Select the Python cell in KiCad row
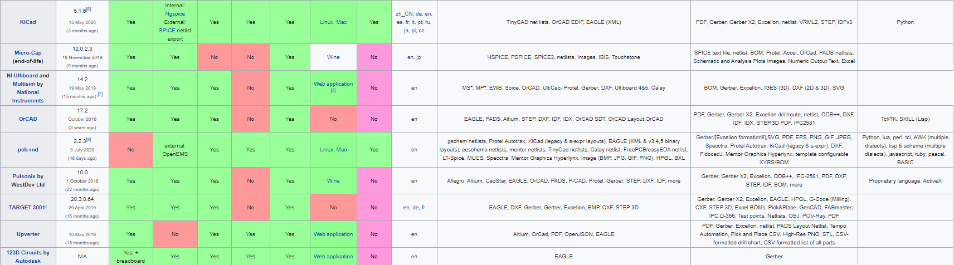 tap(906, 22)
